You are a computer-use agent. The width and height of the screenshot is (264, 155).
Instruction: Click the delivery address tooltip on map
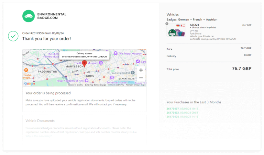[x=84, y=55]
